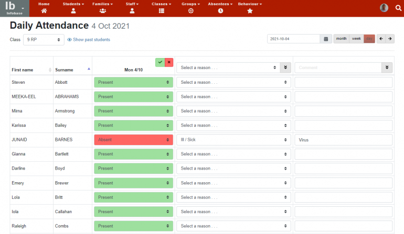Click Steven Abbott's comment field

(343, 82)
